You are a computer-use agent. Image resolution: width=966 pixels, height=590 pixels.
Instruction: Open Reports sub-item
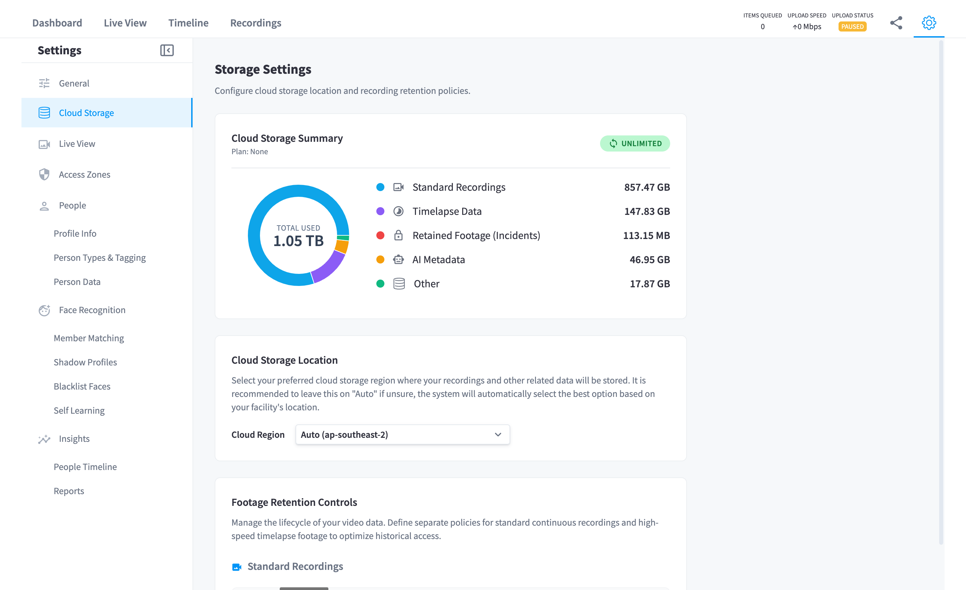(69, 491)
